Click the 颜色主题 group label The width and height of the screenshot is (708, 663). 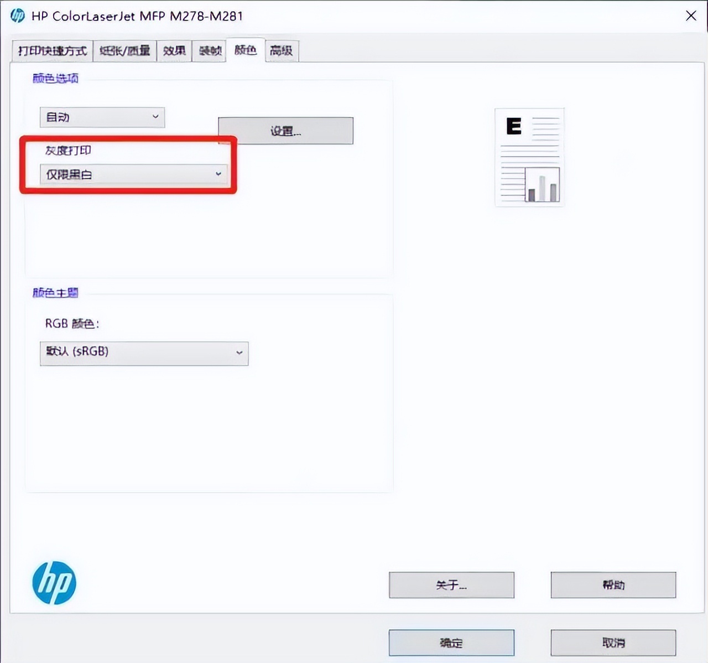[55, 293]
